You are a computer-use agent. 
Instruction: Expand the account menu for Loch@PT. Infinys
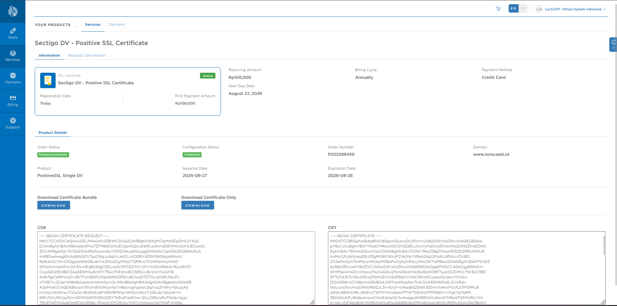[576, 9]
